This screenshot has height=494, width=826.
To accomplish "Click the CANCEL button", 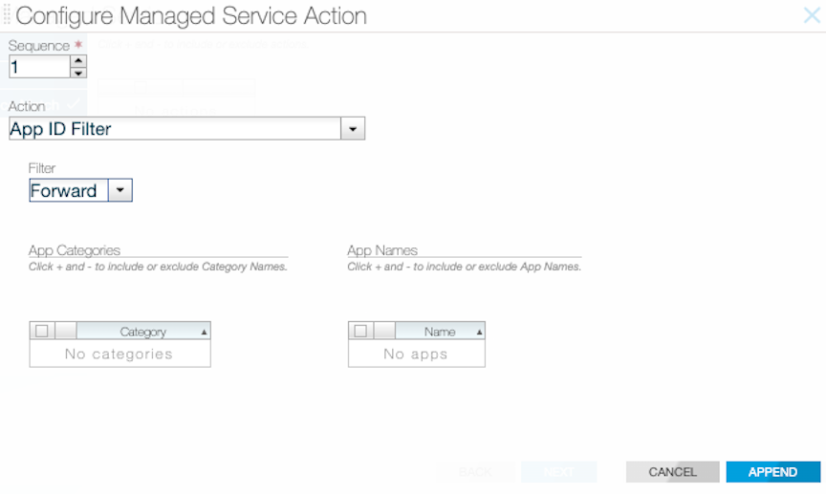I will [x=673, y=472].
